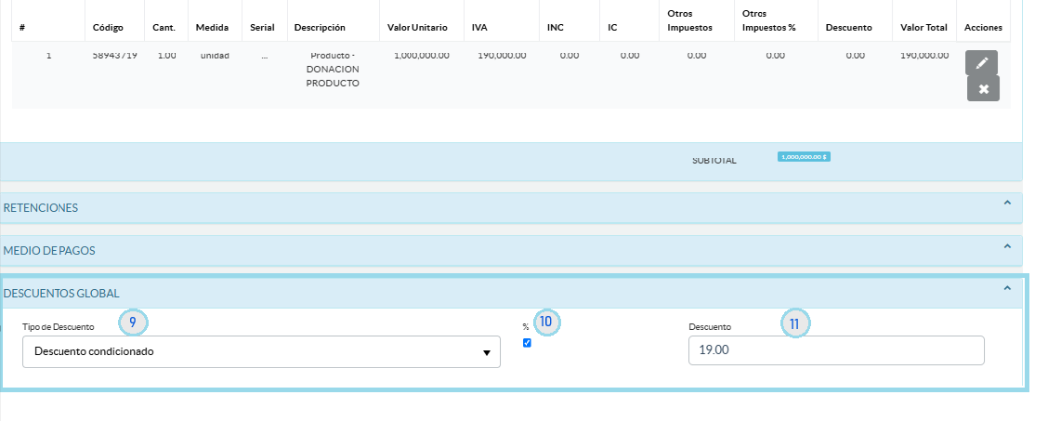Click the blue subtotal amount badge
Viewport: 1055px width, 421px height.
point(804,157)
